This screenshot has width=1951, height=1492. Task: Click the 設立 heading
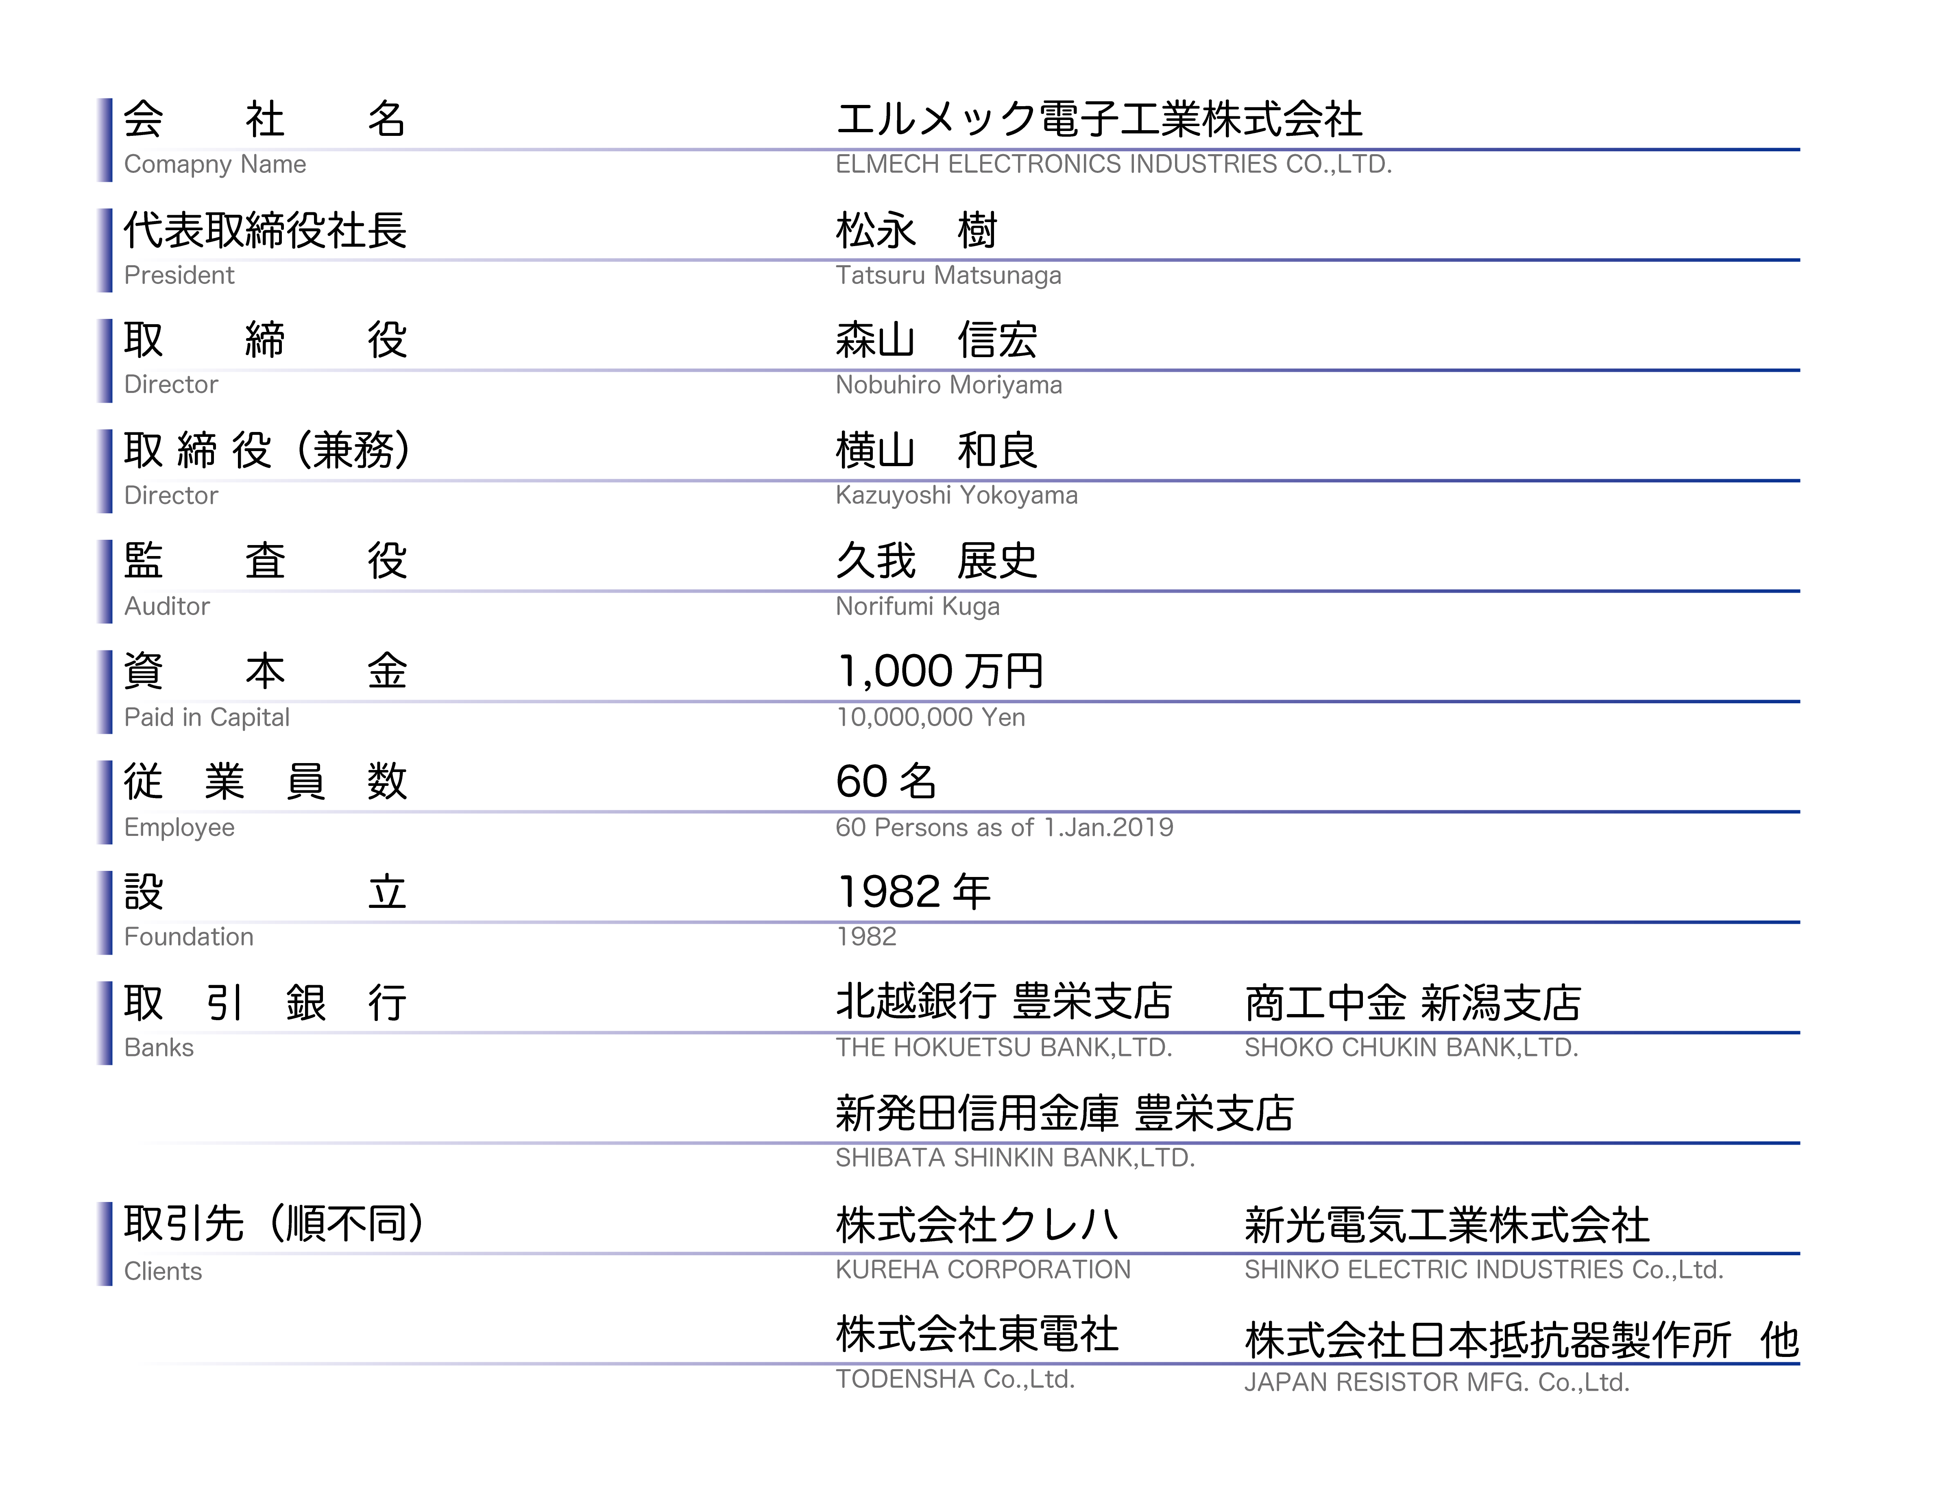(265, 892)
